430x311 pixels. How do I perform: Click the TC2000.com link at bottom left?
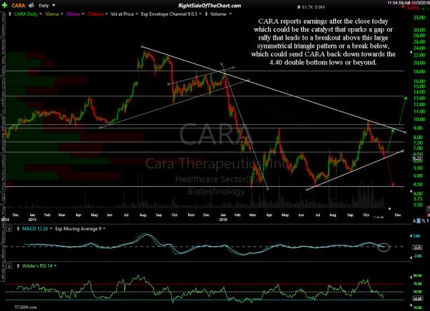coord(26,308)
